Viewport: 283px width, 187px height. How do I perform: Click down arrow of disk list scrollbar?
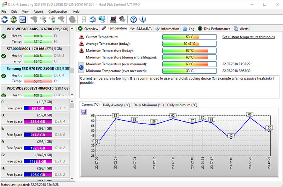tap(72, 94)
